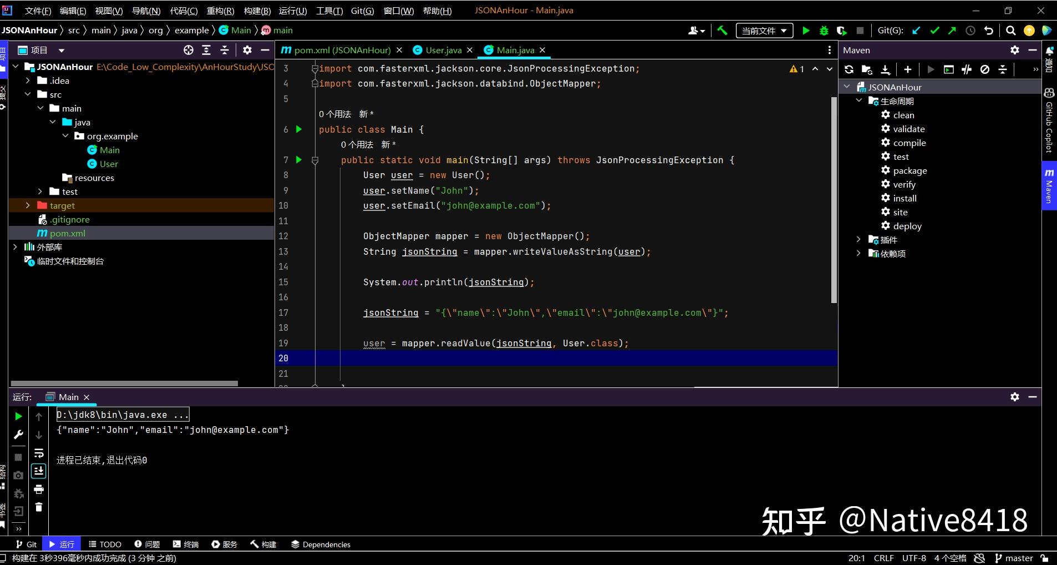
Task: Open the Git(G) menu
Action: (361, 10)
